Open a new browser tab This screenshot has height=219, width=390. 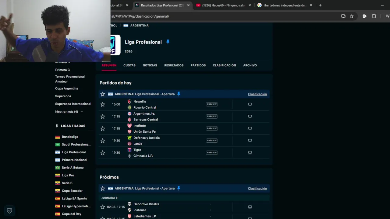(x=320, y=5)
